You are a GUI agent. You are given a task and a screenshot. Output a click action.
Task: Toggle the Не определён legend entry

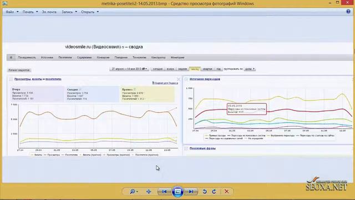click(254, 138)
